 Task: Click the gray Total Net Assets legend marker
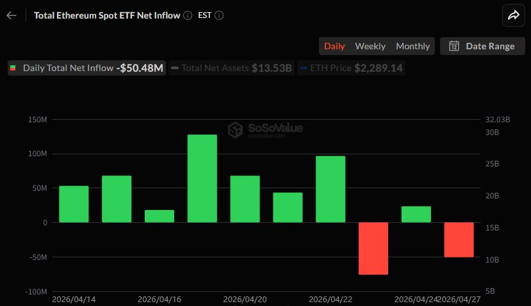tap(175, 68)
